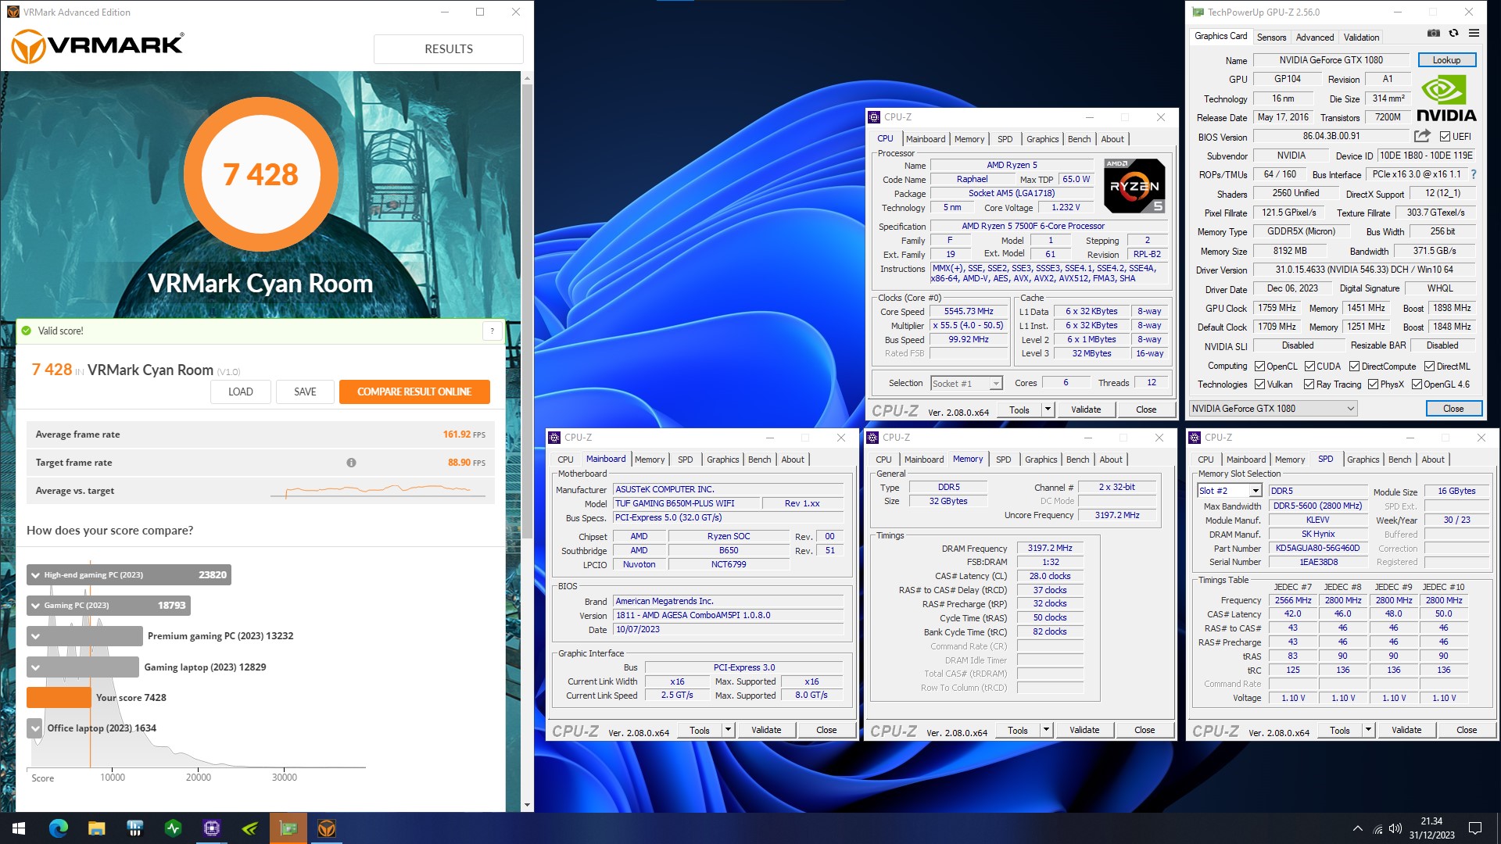
Task: Open the blue-white bars taskbar app
Action: [x=135, y=828]
